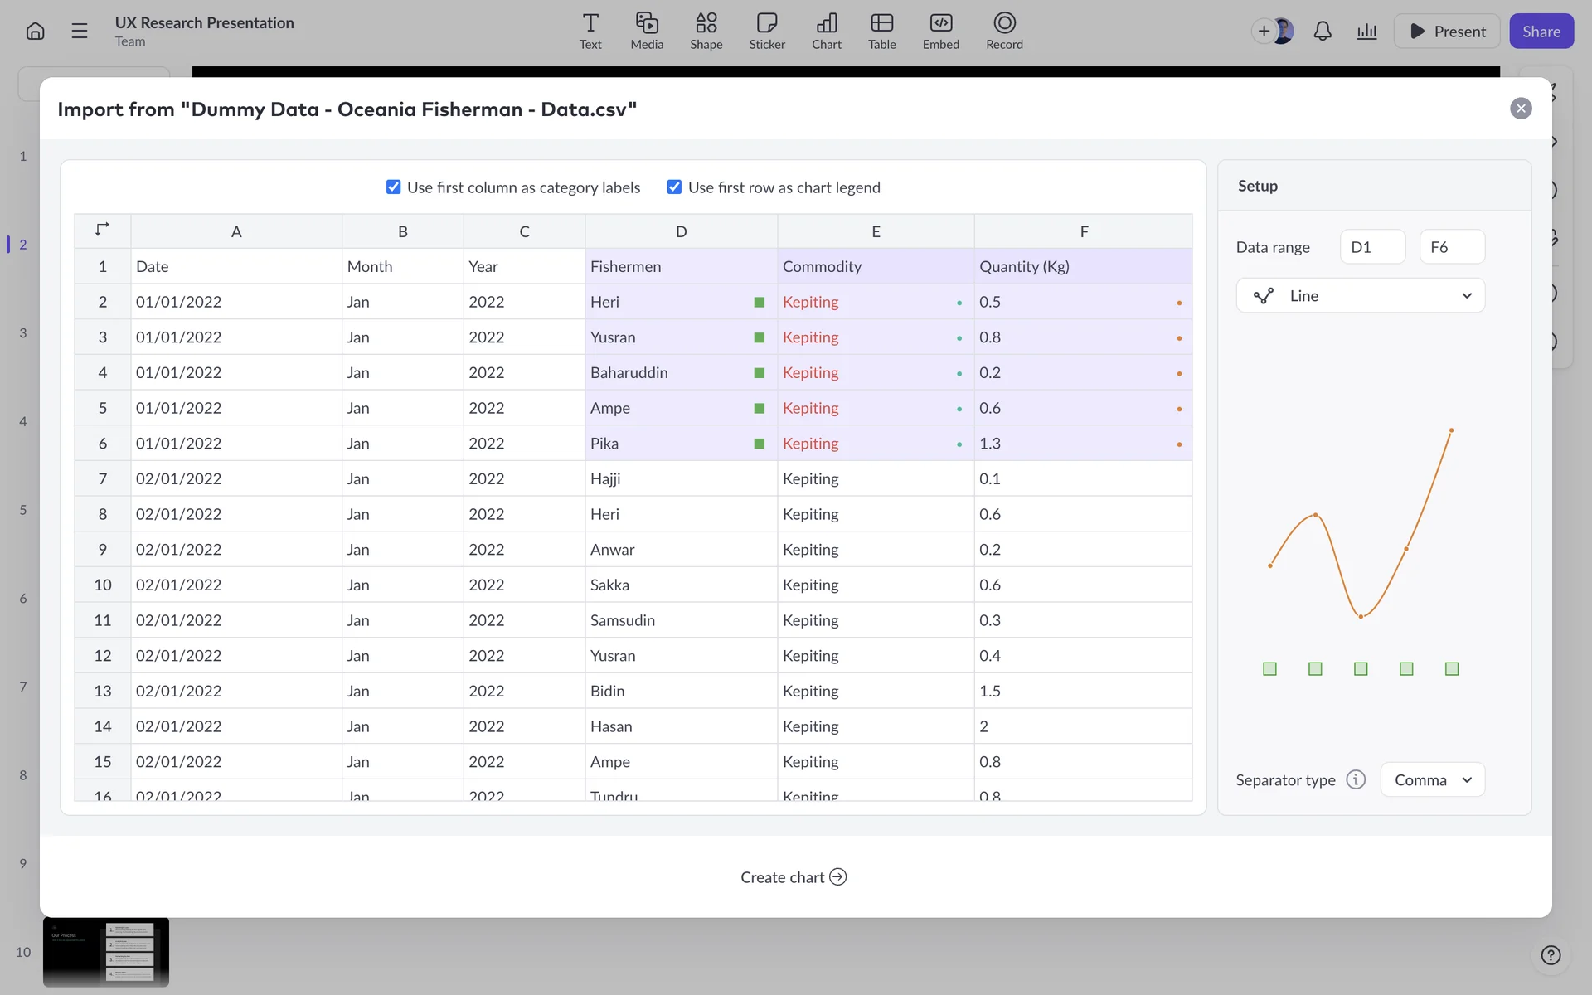Toggle Use first row as chart legend
1592x995 pixels.
674,187
